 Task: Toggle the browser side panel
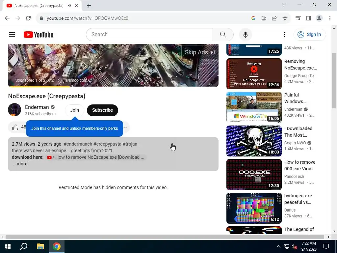[x=309, y=18]
